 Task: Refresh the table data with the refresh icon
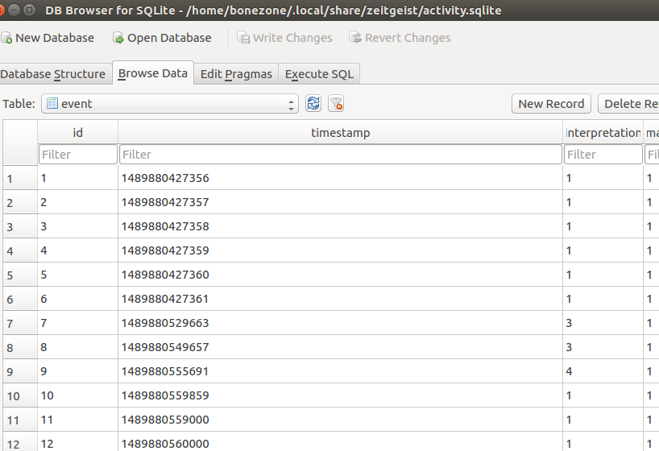coord(313,103)
